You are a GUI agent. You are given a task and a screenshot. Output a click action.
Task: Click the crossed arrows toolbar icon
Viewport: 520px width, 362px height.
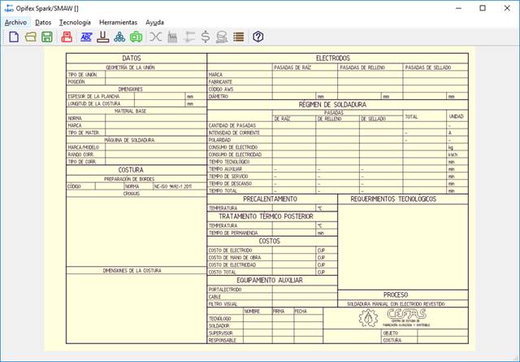tap(156, 37)
